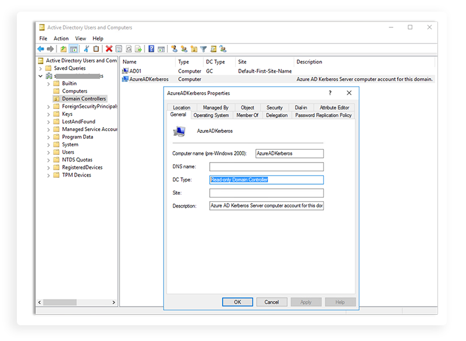Viewport: 466px width, 341px height.
Task: Click right arrow of tree horizontal scrollbar
Action: [x=114, y=303]
